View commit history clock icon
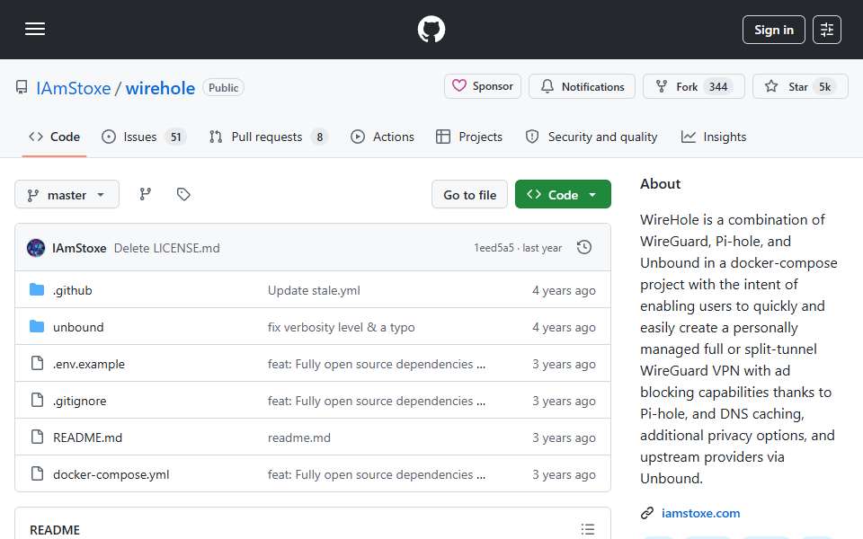863x539 pixels. (584, 248)
